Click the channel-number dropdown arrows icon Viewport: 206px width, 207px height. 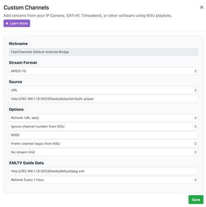(195, 126)
